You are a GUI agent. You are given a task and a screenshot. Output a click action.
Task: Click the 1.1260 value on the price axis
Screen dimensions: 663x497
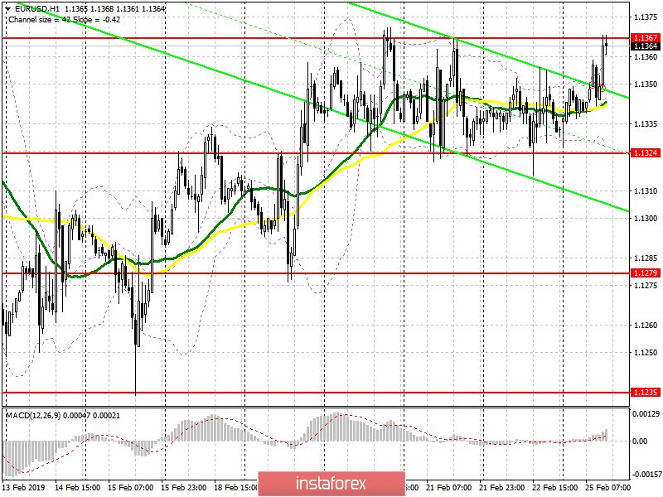pyautogui.click(x=646, y=326)
